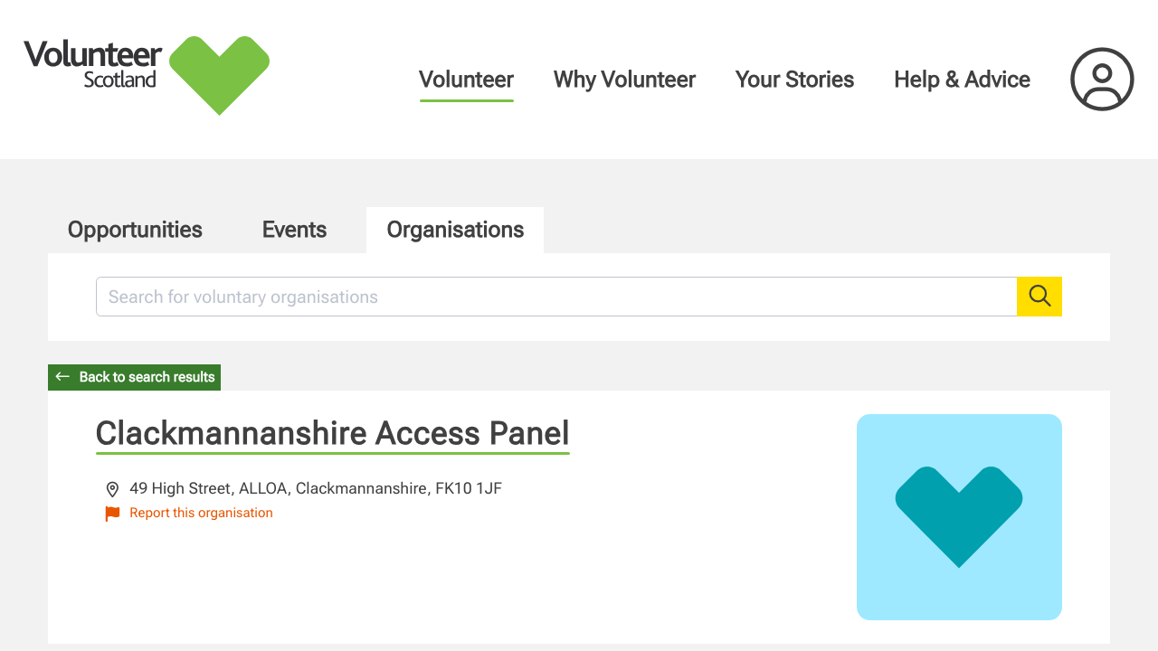This screenshot has width=1158, height=651.
Task: Switch to the Events tab
Action: (x=294, y=230)
